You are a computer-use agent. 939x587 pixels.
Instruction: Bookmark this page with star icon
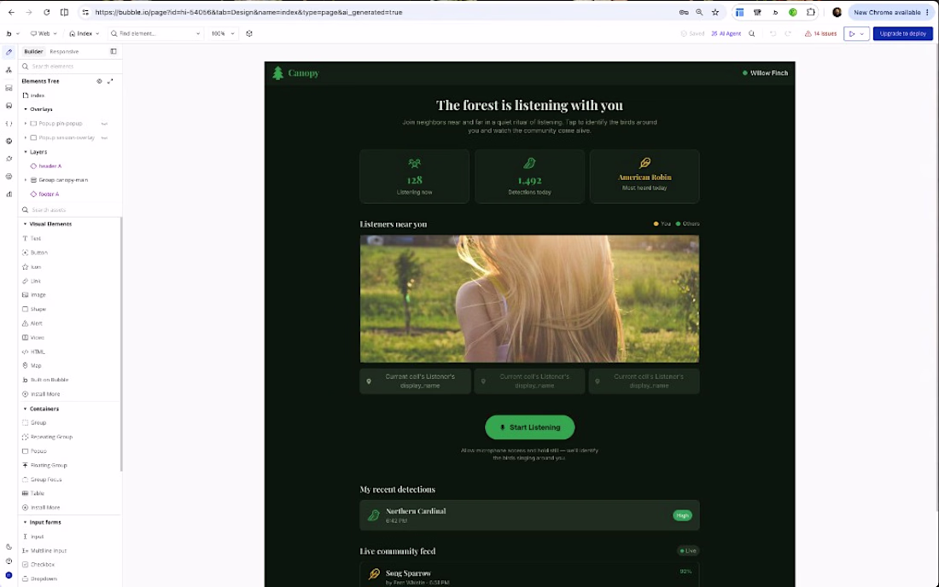[715, 12]
